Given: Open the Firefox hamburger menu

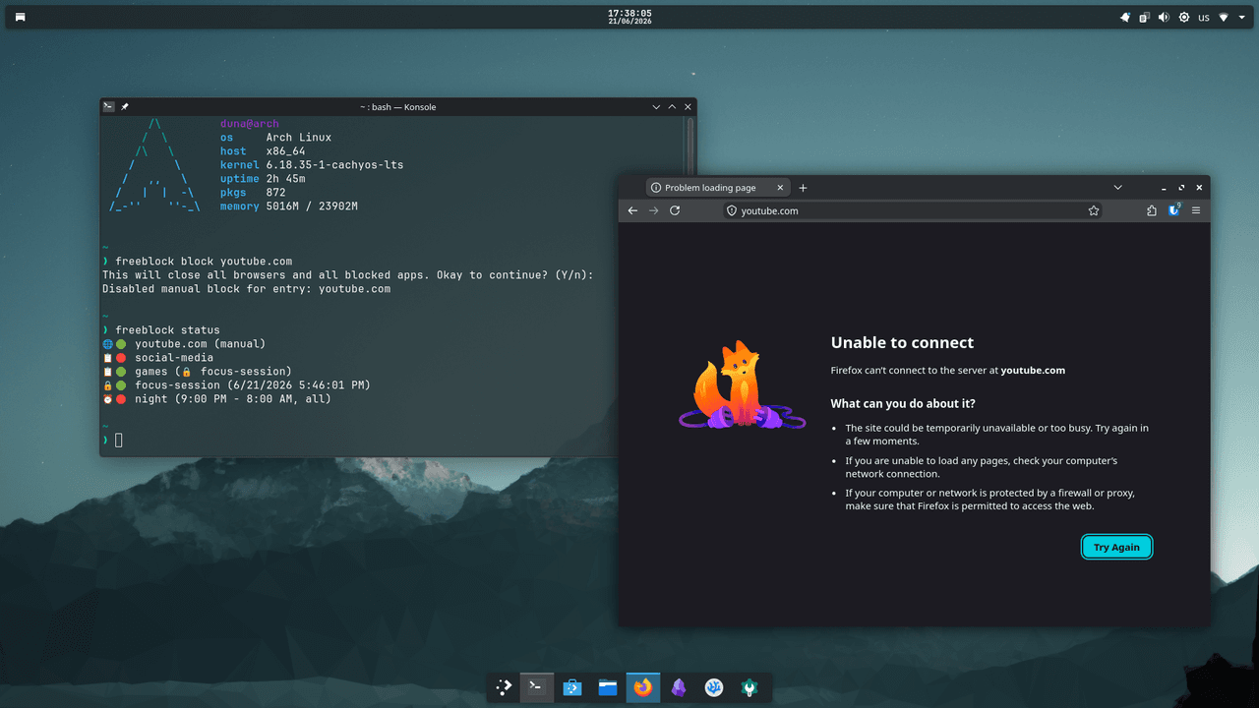Looking at the screenshot, I should pyautogui.click(x=1196, y=210).
